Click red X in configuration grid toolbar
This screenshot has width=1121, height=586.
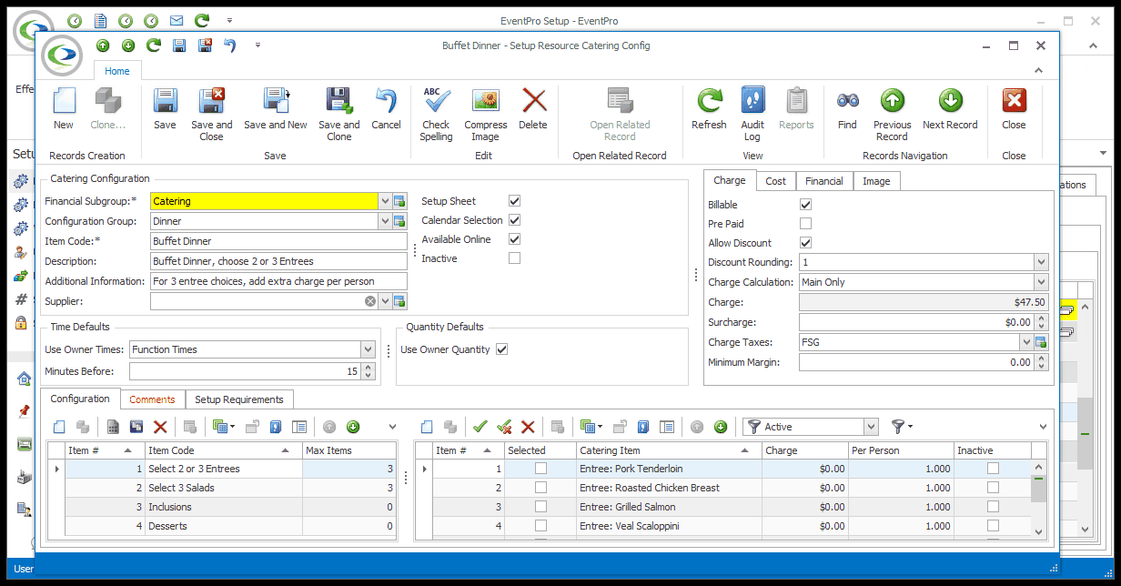tap(160, 426)
